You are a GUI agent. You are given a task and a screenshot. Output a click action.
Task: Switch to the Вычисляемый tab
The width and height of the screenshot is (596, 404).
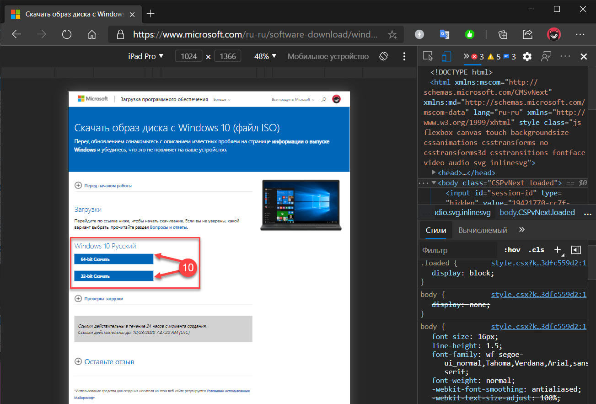[483, 230]
